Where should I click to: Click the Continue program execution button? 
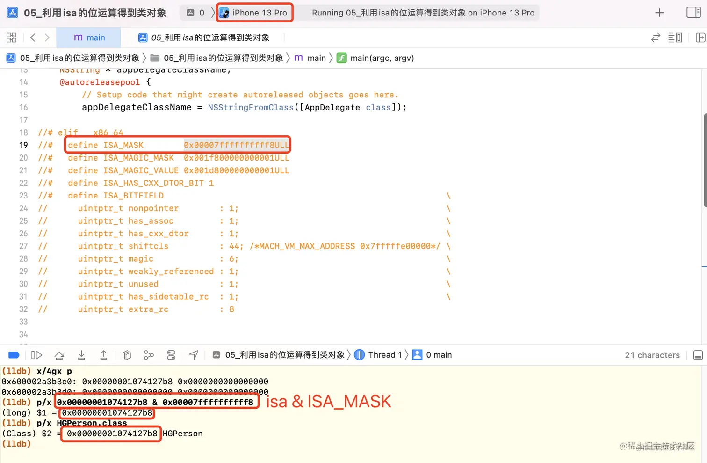(x=36, y=355)
